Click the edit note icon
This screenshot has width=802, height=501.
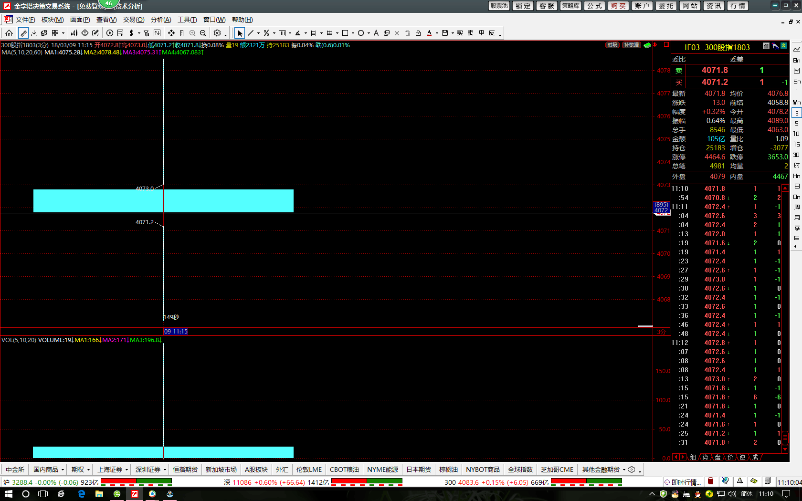click(x=95, y=33)
